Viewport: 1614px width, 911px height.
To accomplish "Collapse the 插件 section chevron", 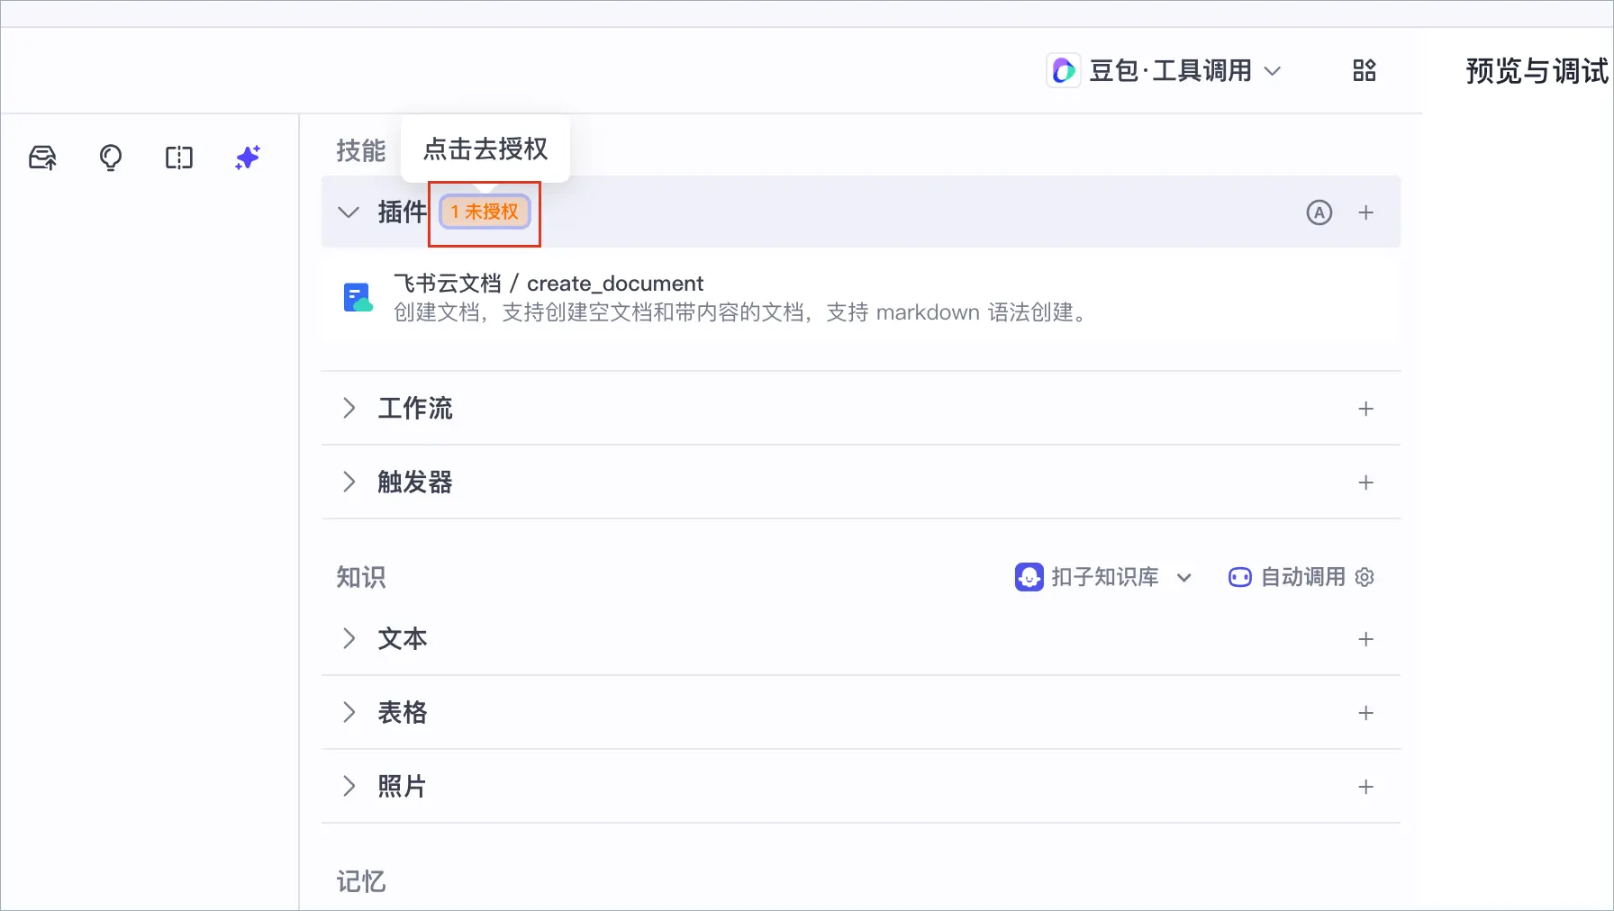I will click(349, 212).
